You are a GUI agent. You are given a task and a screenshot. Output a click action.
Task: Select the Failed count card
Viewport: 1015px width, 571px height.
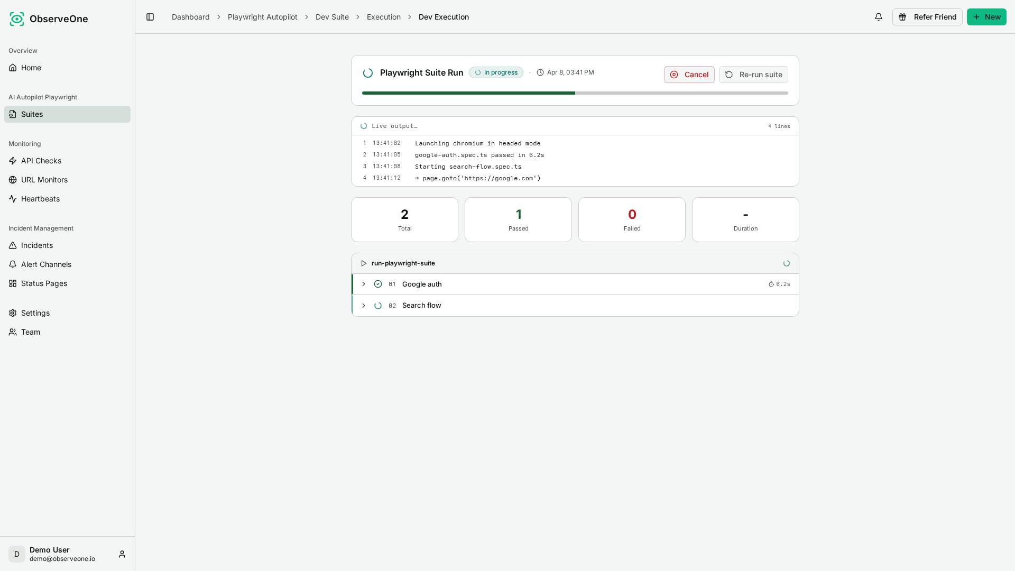click(632, 220)
